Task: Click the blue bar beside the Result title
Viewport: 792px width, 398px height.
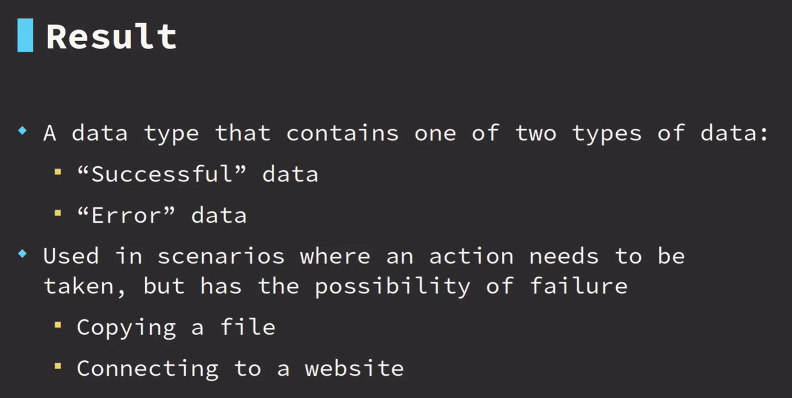Action: coord(25,35)
